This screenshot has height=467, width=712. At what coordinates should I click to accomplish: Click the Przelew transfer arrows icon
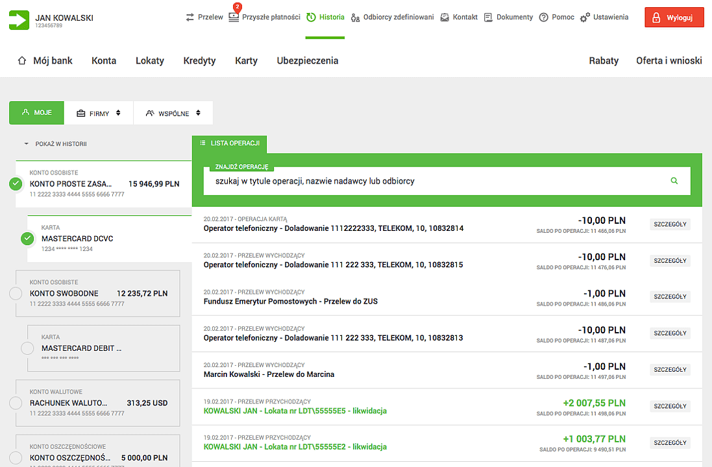tap(190, 18)
